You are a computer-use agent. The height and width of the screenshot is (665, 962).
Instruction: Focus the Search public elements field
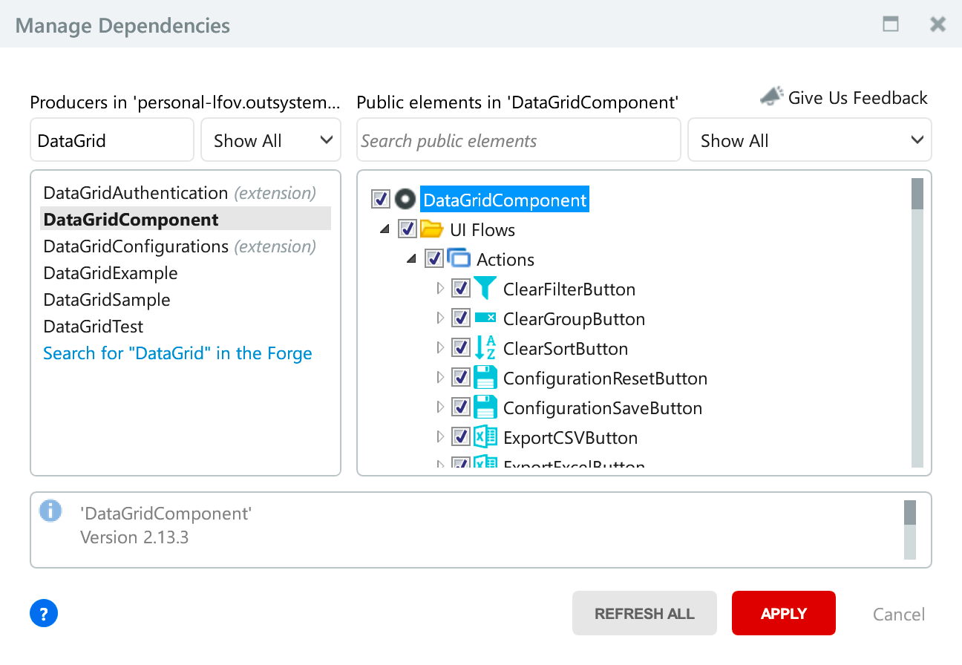pyautogui.click(x=519, y=140)
